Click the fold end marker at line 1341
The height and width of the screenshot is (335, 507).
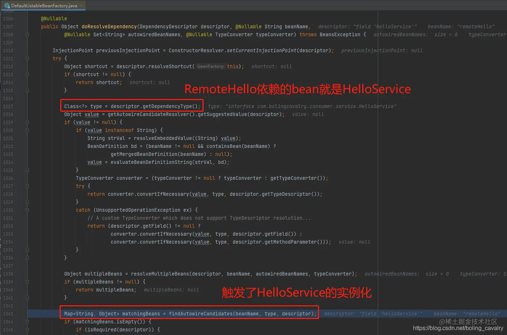(27, 298)
